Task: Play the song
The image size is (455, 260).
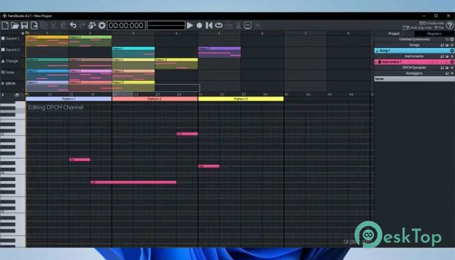Action: point(190,25)
